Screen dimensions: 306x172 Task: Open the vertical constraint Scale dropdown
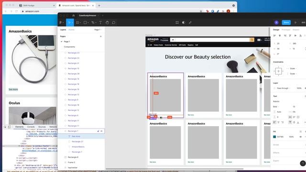click(292, 74)
